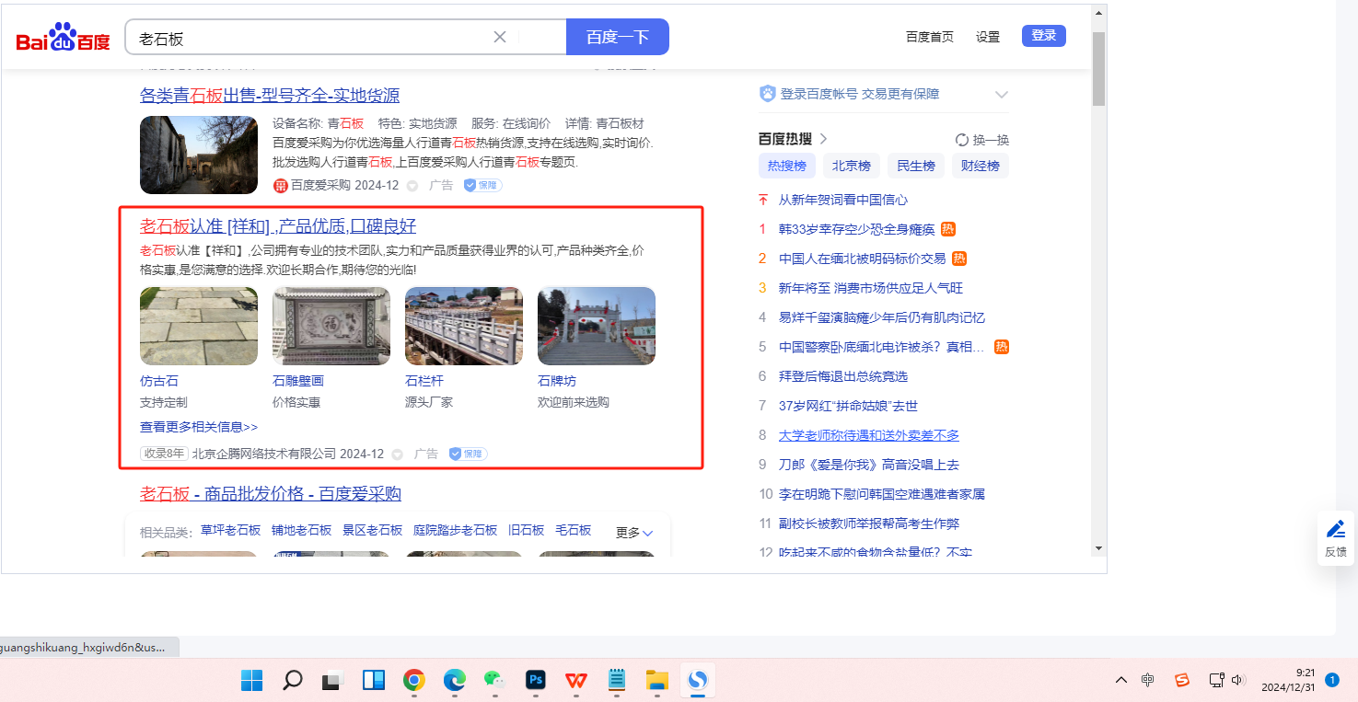Click the 石牌坊 product thumbnail image
The height and width of the screenshot is (702, 1358).
coord(596,327)
